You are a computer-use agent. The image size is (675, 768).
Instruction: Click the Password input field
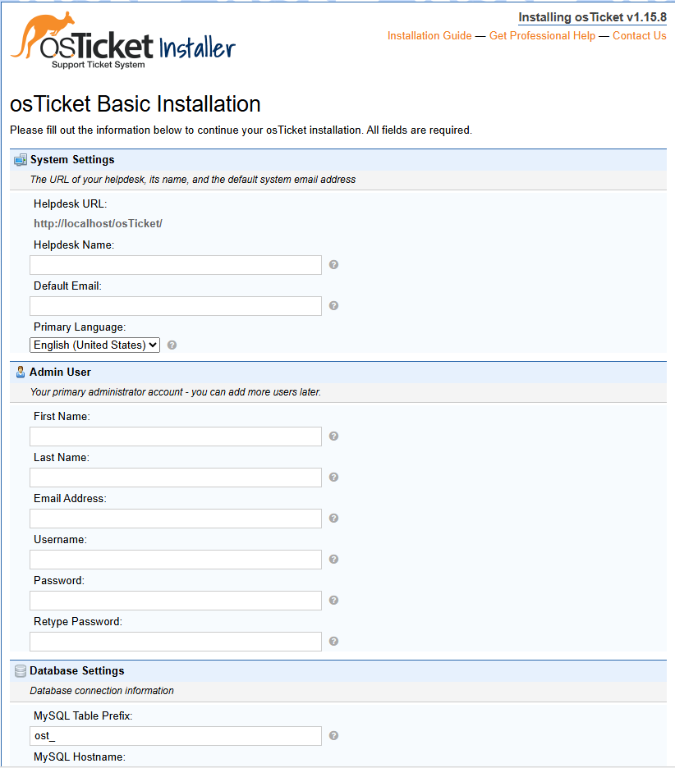click(x=175, y=600)
